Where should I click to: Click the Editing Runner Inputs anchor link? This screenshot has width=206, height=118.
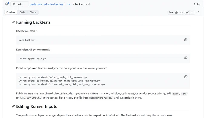click(13, 106)
